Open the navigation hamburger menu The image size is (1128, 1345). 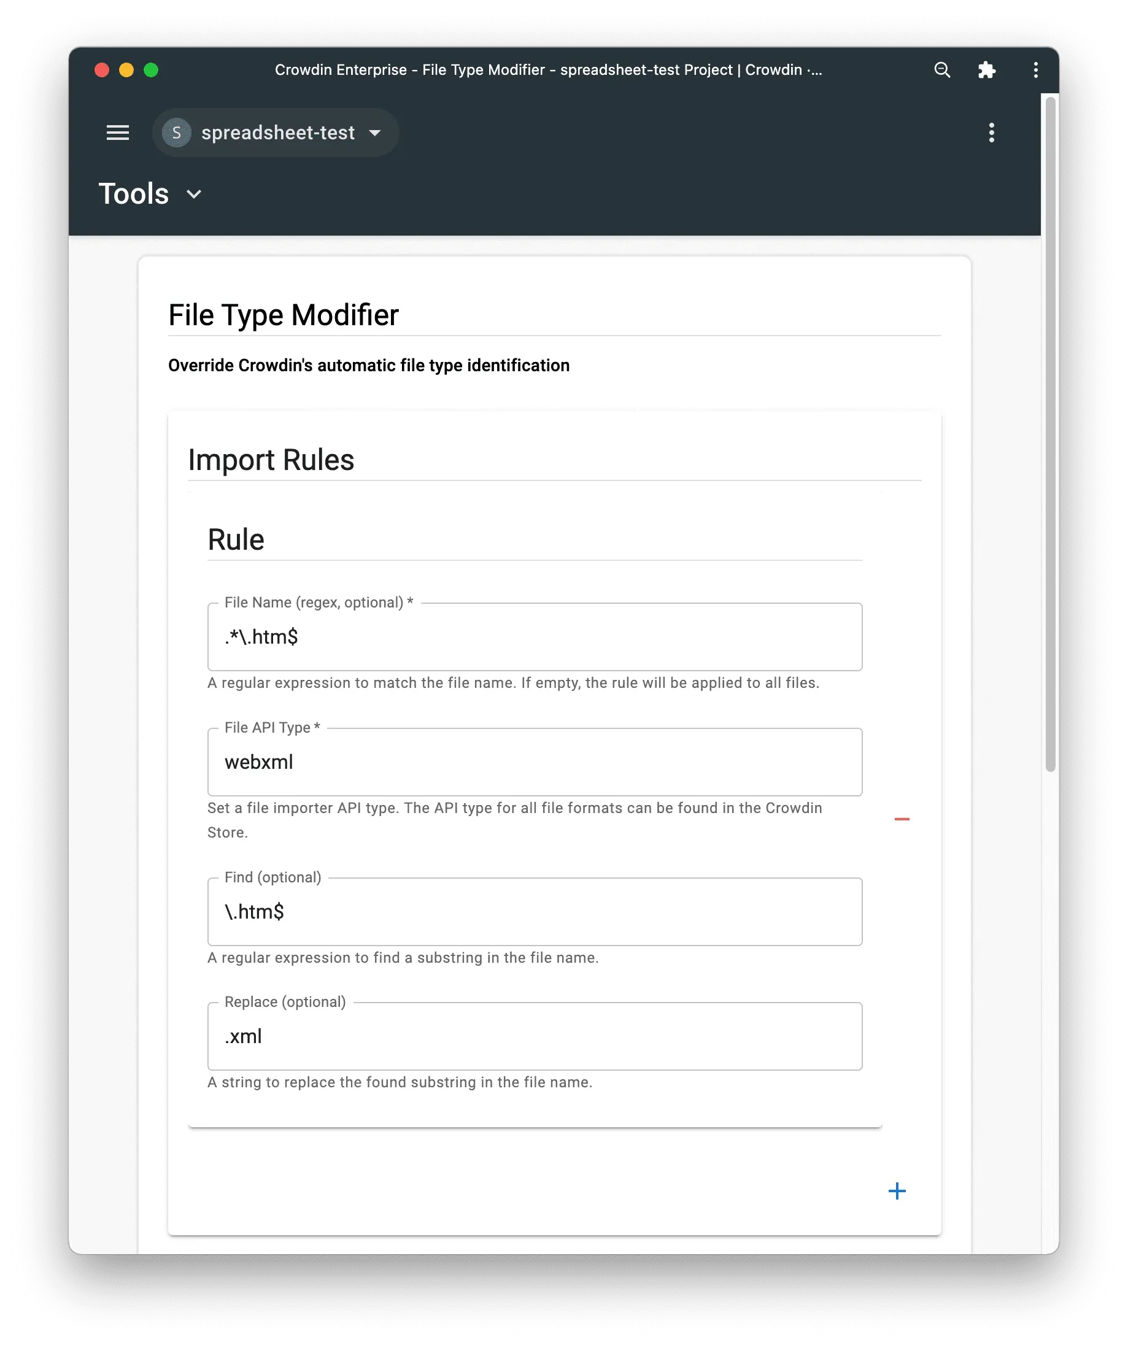click(118, 133)
